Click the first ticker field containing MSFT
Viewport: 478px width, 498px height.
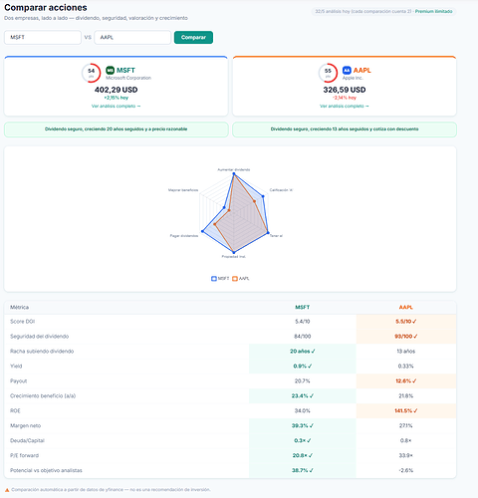click(x=43, y=37)
